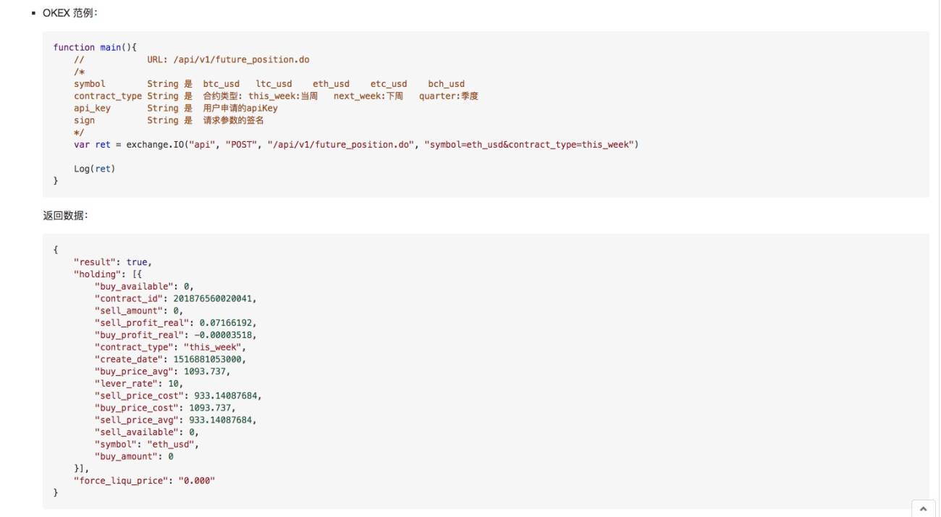941x517 pixels.
Task: Click the sign parameter comment line
Action: pyautogui.click(x=169, y=120)
